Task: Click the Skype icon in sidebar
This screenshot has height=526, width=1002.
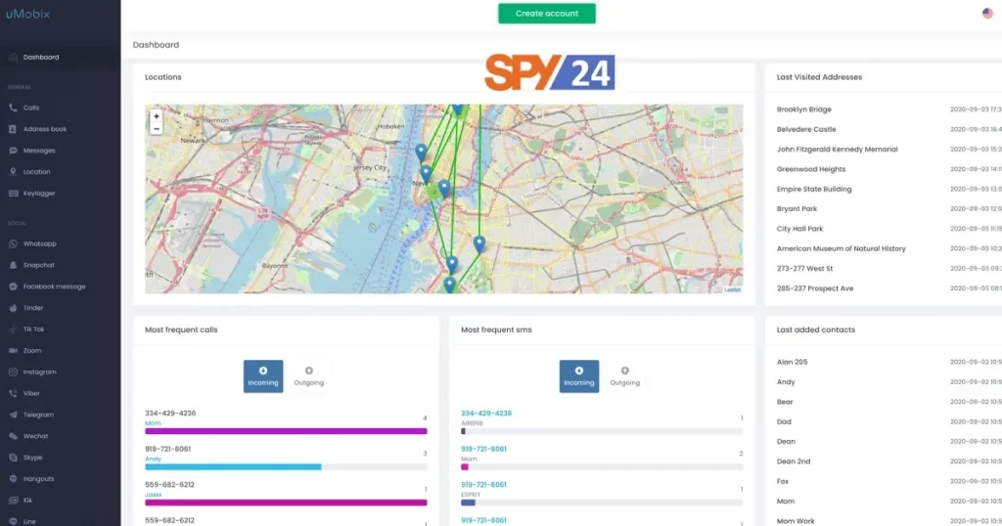Action: [x=13, y=458]
